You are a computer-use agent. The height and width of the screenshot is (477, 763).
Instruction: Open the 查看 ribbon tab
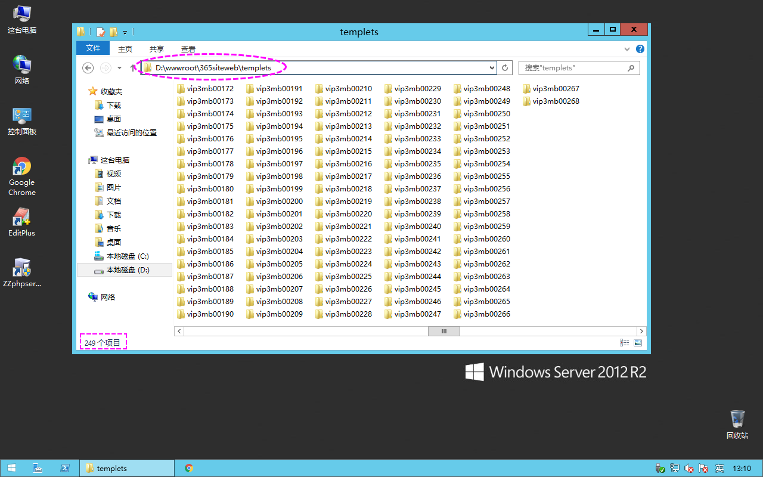188,49
